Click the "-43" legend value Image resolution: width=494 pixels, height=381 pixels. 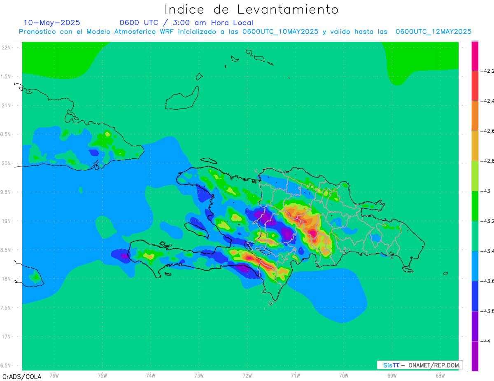click(x=485, y=191)
